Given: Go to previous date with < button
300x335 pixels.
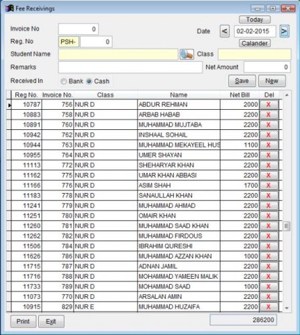Looking at the screenshot, I should (x=225, y=31).
